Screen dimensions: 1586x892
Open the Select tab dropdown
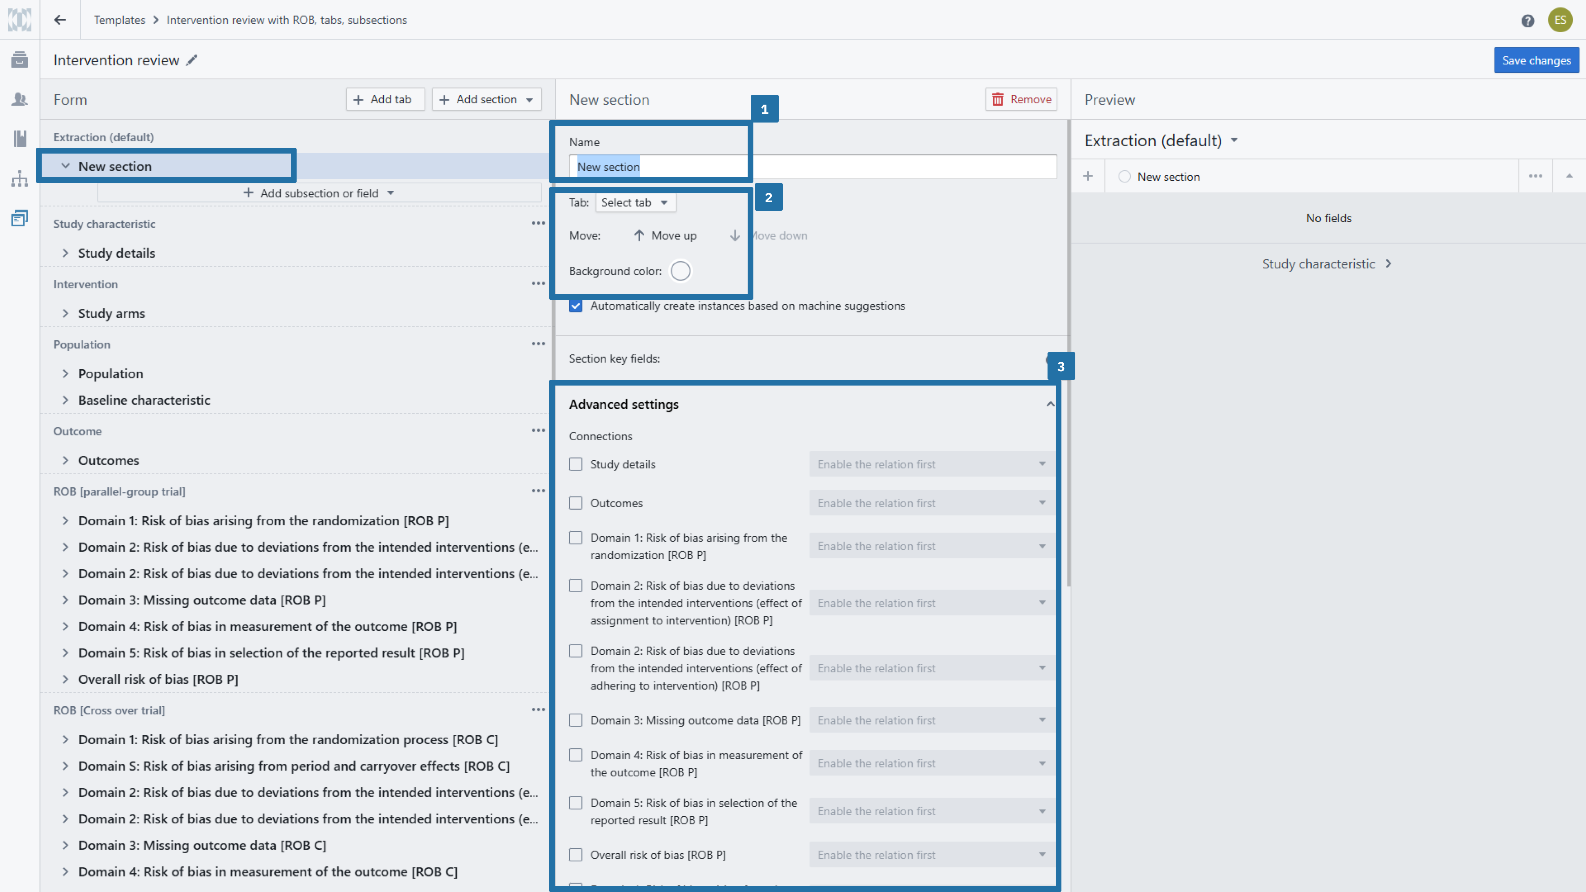pos(635,203)
